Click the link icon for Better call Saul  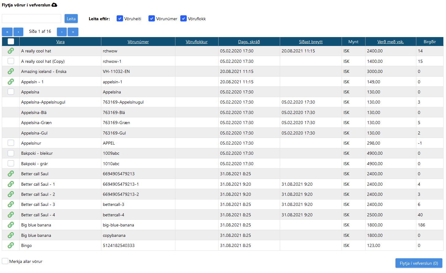tap(11, 173)
